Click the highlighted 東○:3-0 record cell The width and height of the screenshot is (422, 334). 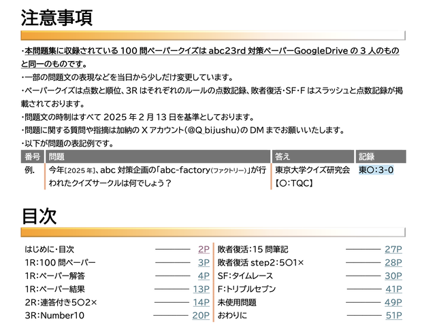pos(376,170)
